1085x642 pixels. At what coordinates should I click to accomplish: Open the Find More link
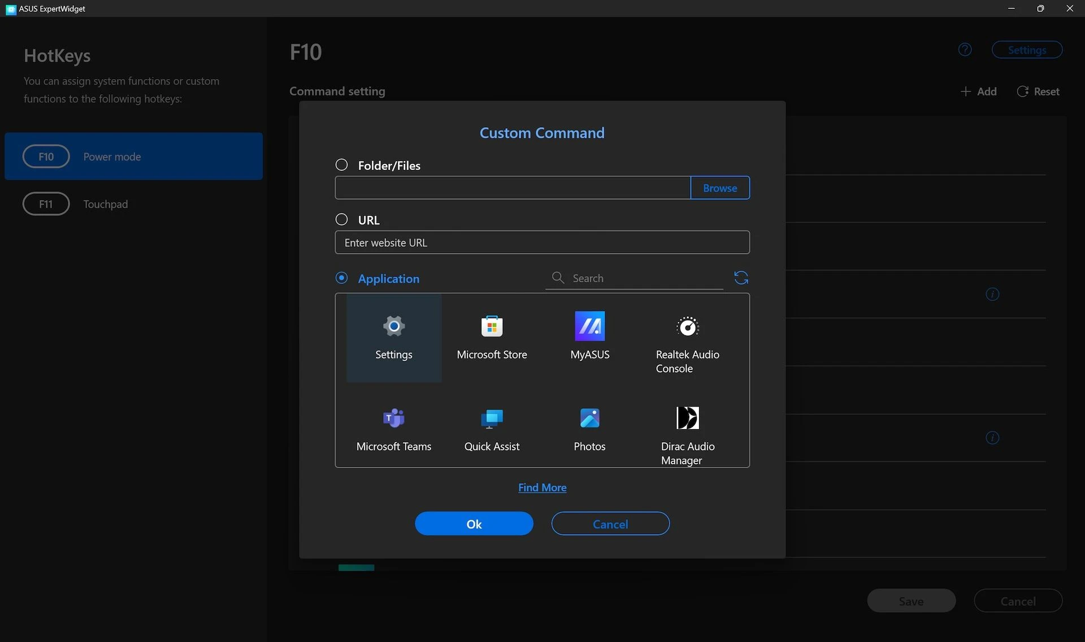tap(542, 487)
